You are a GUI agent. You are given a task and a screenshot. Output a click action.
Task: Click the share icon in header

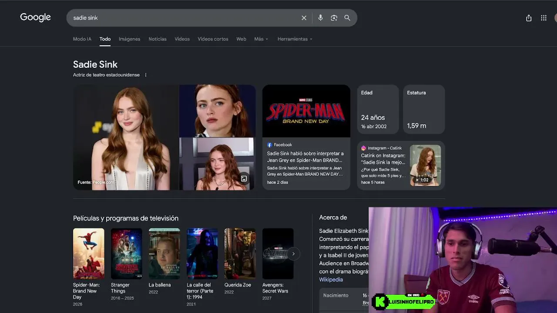pos(529,18)
